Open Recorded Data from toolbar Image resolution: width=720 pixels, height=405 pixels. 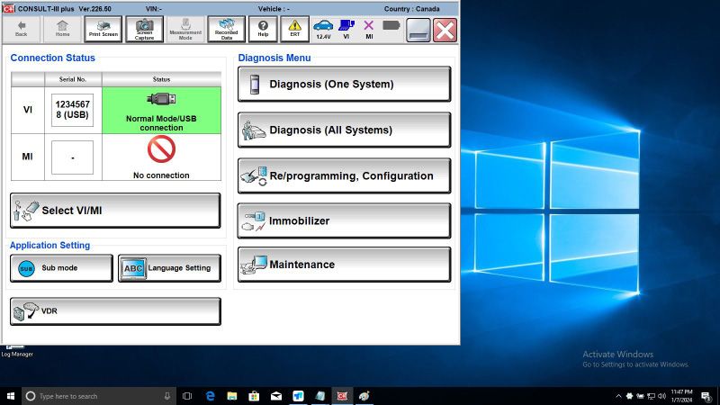click(x=227, y=30)
